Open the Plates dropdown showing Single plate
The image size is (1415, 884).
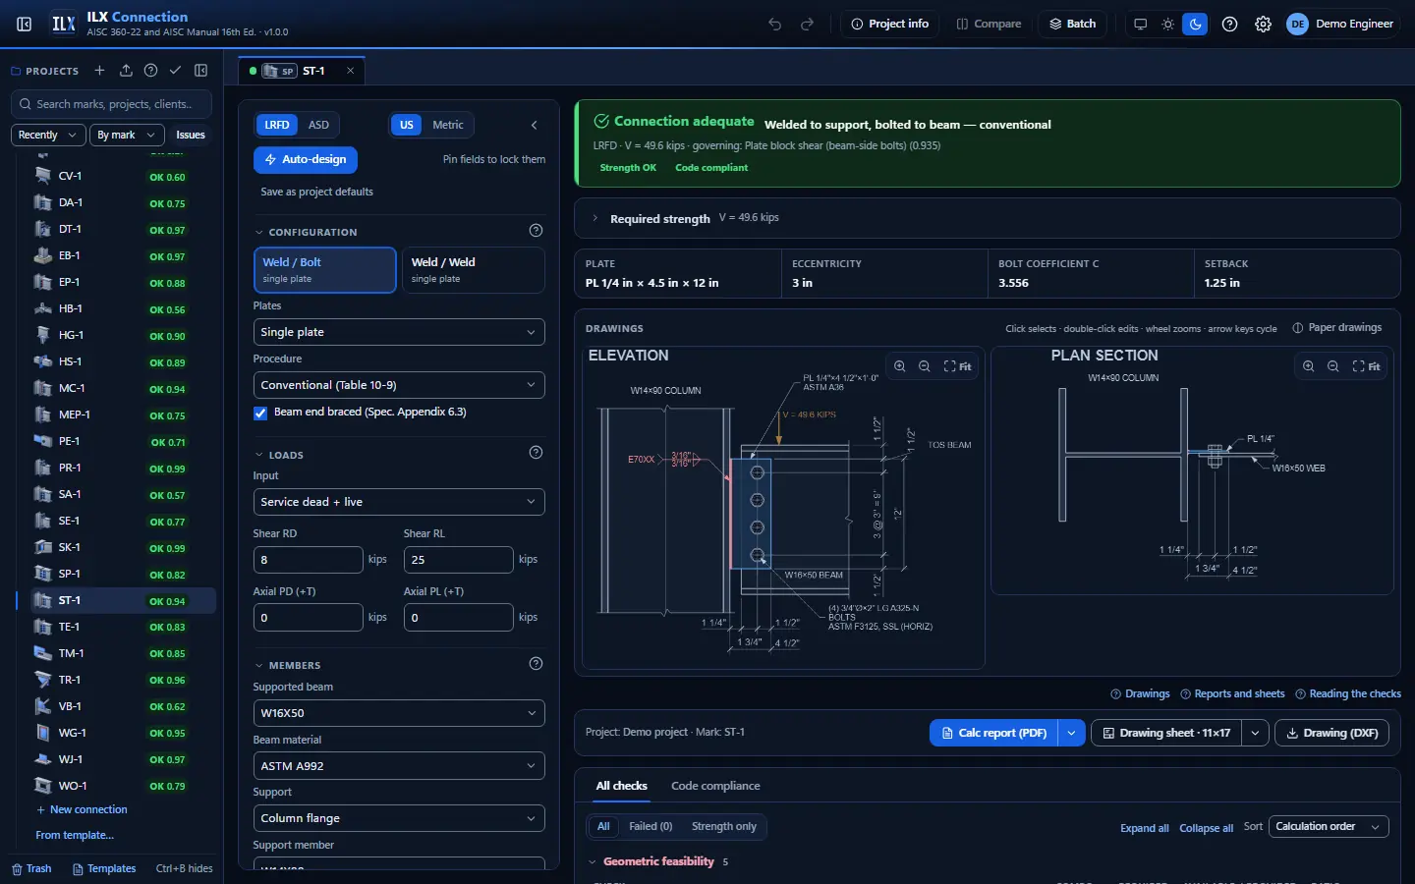[x=399, y=332]
